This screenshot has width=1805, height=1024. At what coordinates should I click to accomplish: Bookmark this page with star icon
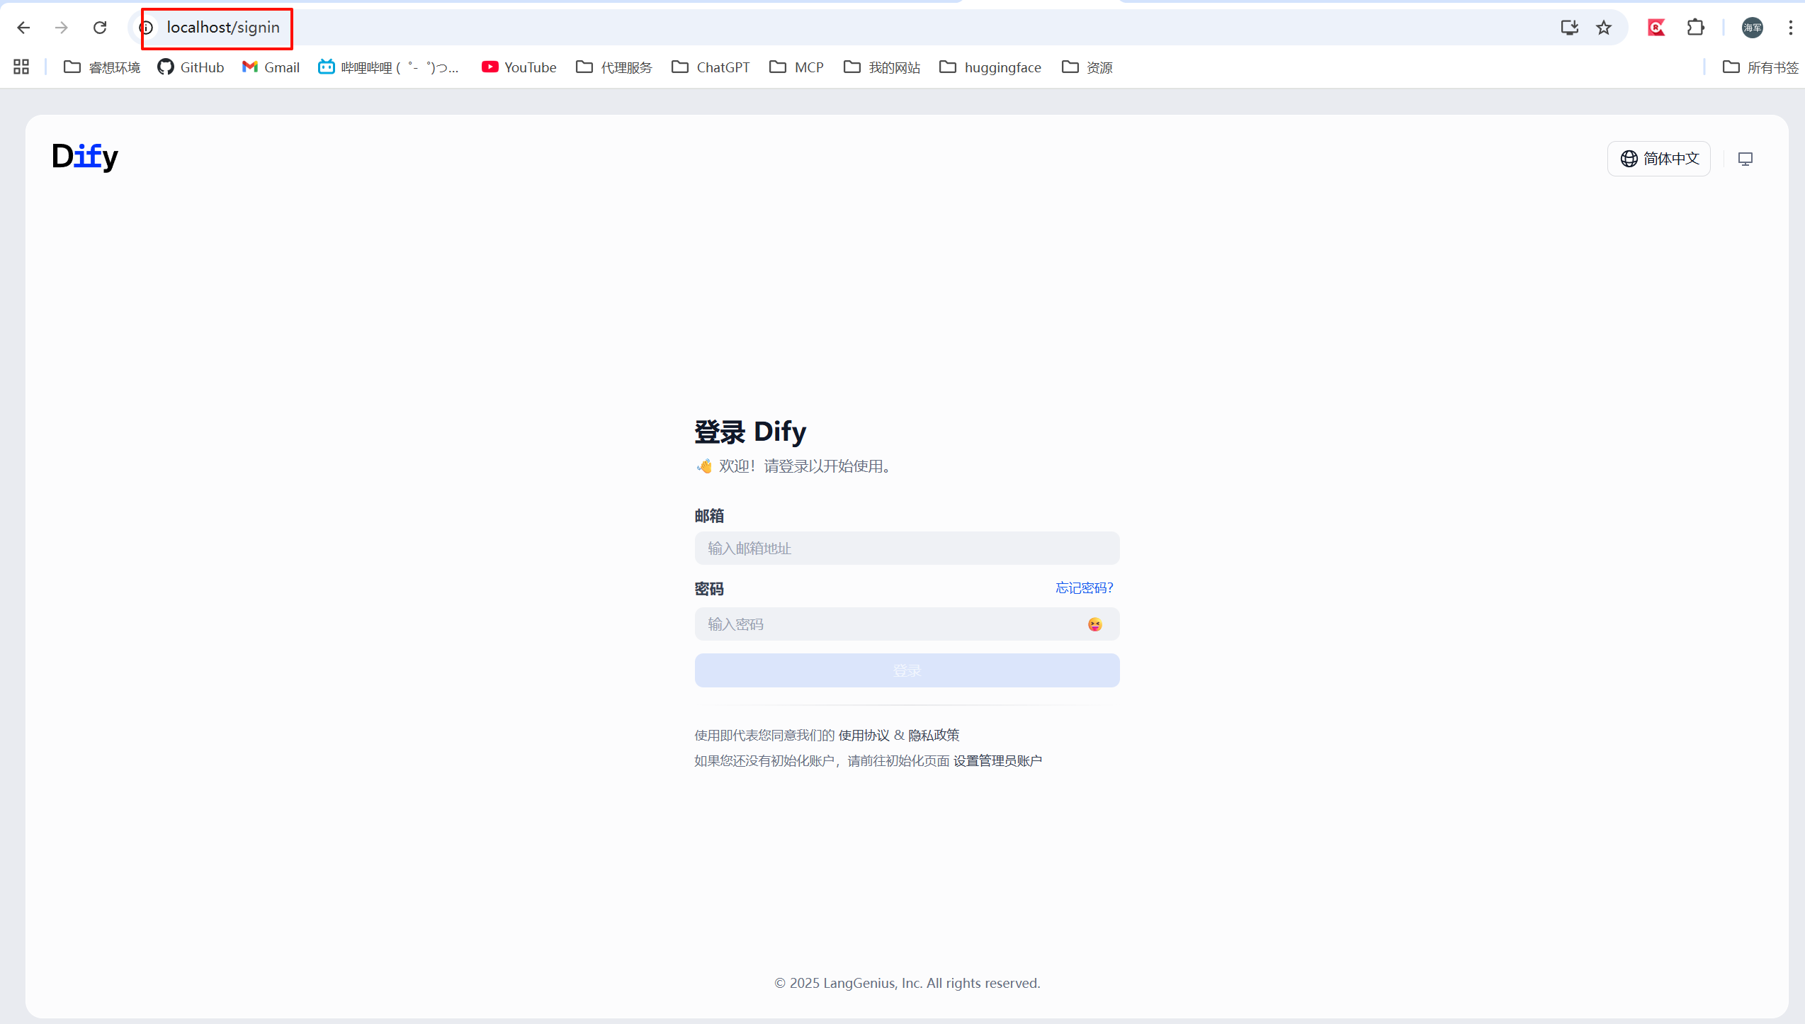(x=1604, y=28)
